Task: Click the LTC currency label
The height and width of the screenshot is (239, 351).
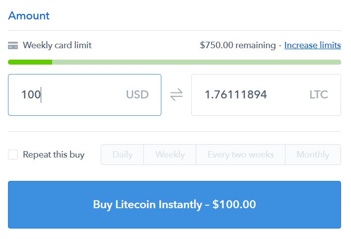Action: pos(319,94)
